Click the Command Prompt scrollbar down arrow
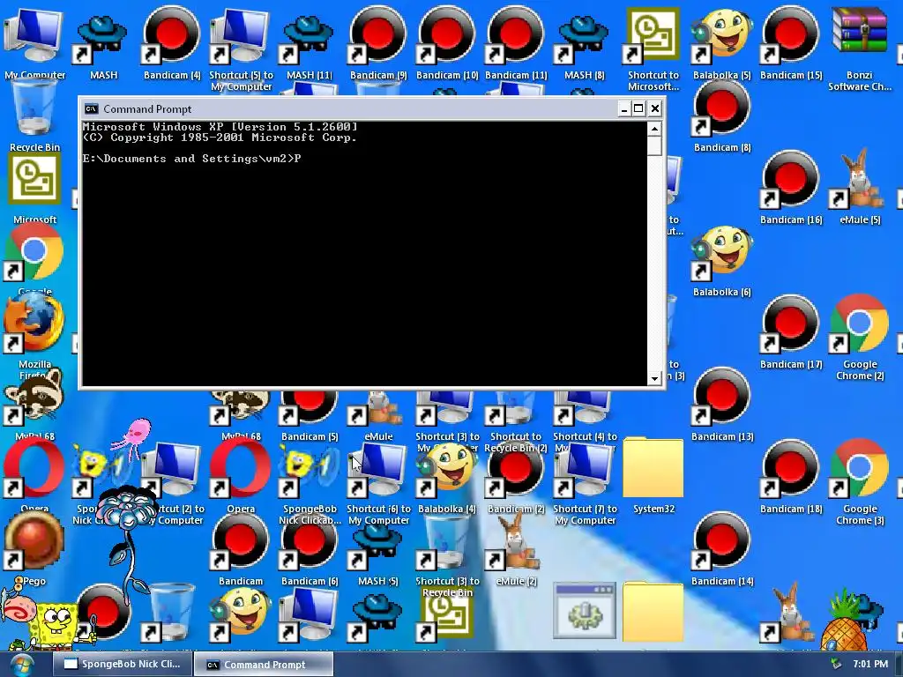This screenshot has width=903, height=677. pyautogui.click(x=654, y=378)
